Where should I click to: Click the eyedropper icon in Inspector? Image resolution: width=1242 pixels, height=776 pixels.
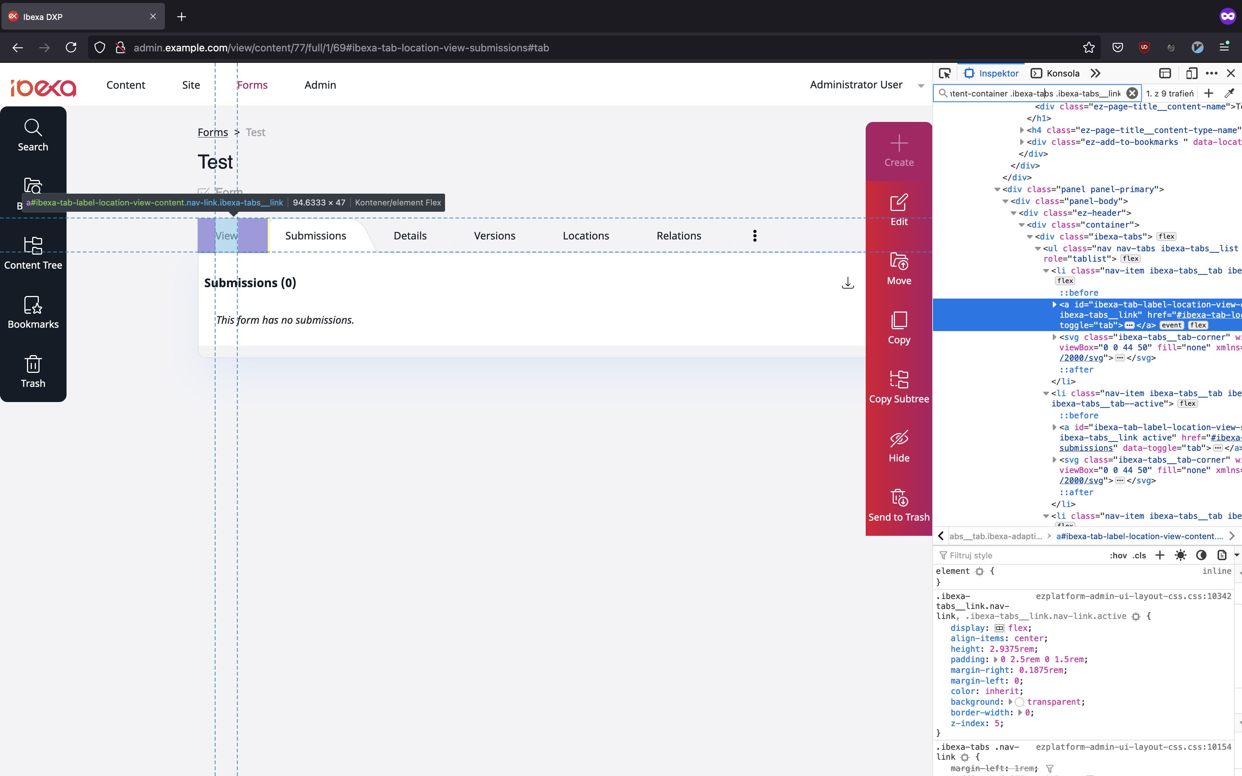[x=1229, y=93]
